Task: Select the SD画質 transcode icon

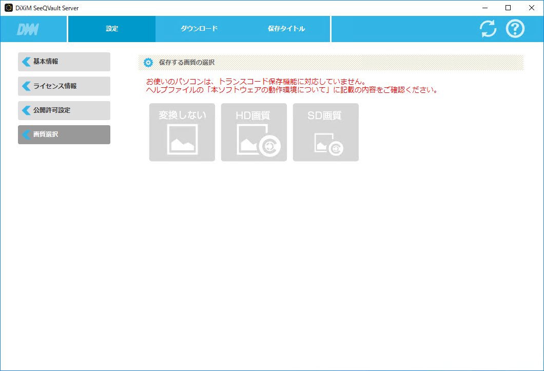Action: [325, 132]
